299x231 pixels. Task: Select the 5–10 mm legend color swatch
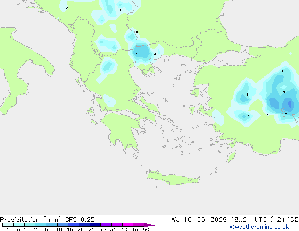pyautogui.click(x=51, y=225)
